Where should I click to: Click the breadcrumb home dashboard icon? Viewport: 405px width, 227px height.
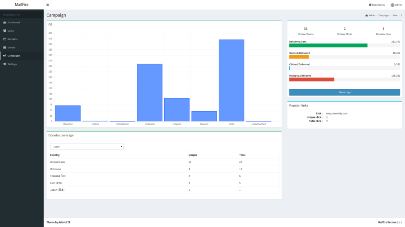(x=366, y=15)
